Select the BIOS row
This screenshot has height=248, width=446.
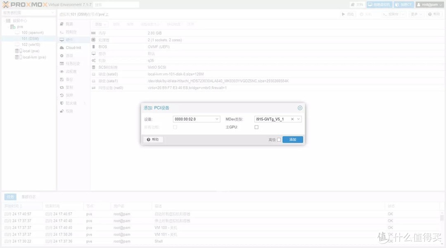click(267, 47)
